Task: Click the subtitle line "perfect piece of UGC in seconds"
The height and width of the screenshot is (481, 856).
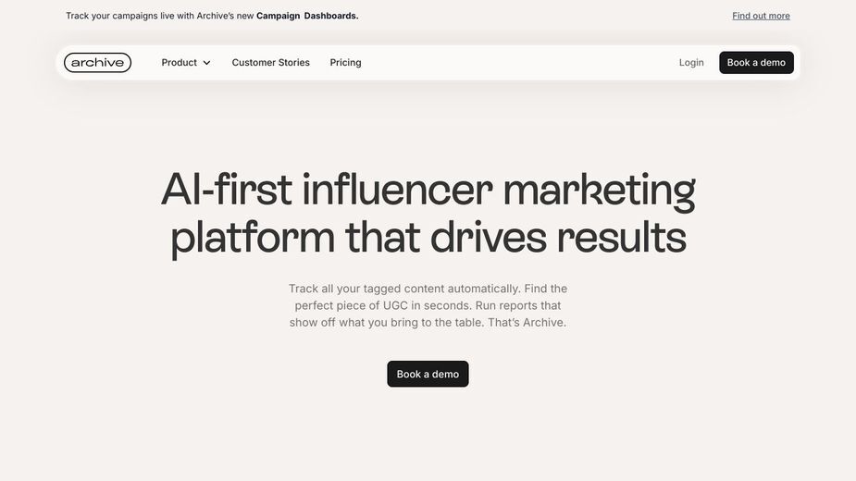Action: [x=383, y=305]
